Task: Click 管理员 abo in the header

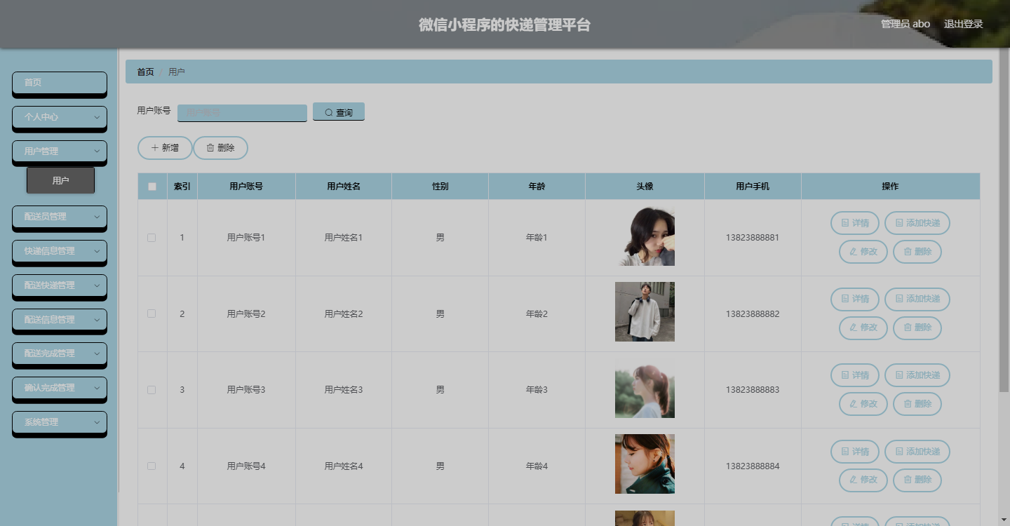Action: 905,24
